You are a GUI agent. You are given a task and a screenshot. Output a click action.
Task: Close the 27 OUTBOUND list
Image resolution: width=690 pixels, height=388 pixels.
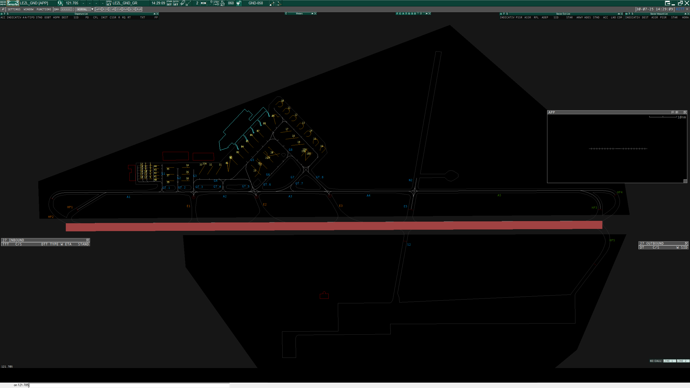point(686,243)
